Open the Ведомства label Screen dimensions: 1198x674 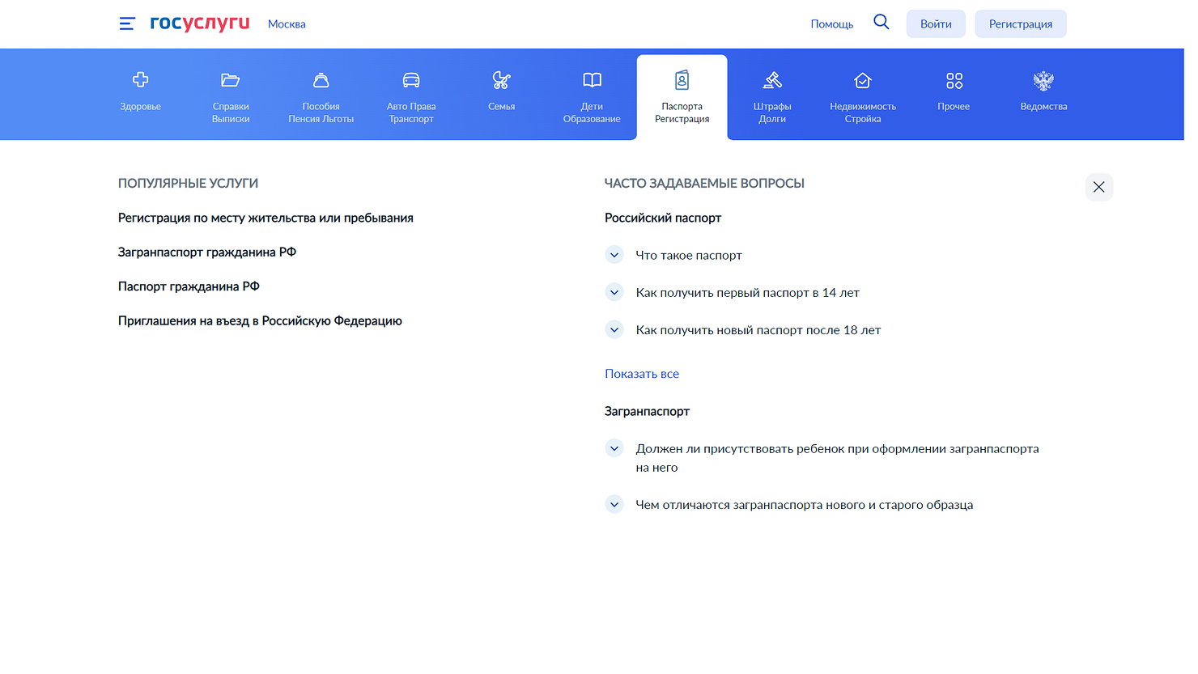[1043, 107]
